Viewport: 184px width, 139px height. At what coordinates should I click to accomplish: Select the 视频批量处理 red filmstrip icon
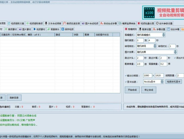pos(139,23)
